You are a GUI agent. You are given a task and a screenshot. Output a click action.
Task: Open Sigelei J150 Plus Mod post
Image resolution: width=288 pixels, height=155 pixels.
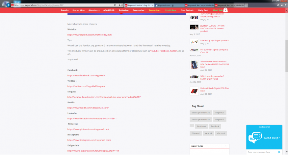(214, 89)
